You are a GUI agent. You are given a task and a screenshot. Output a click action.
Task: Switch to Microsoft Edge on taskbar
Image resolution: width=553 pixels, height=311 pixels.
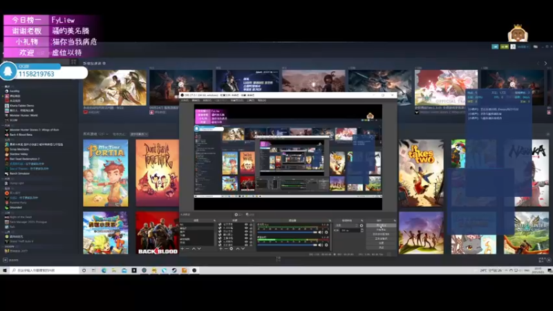(x=104, y=270)
